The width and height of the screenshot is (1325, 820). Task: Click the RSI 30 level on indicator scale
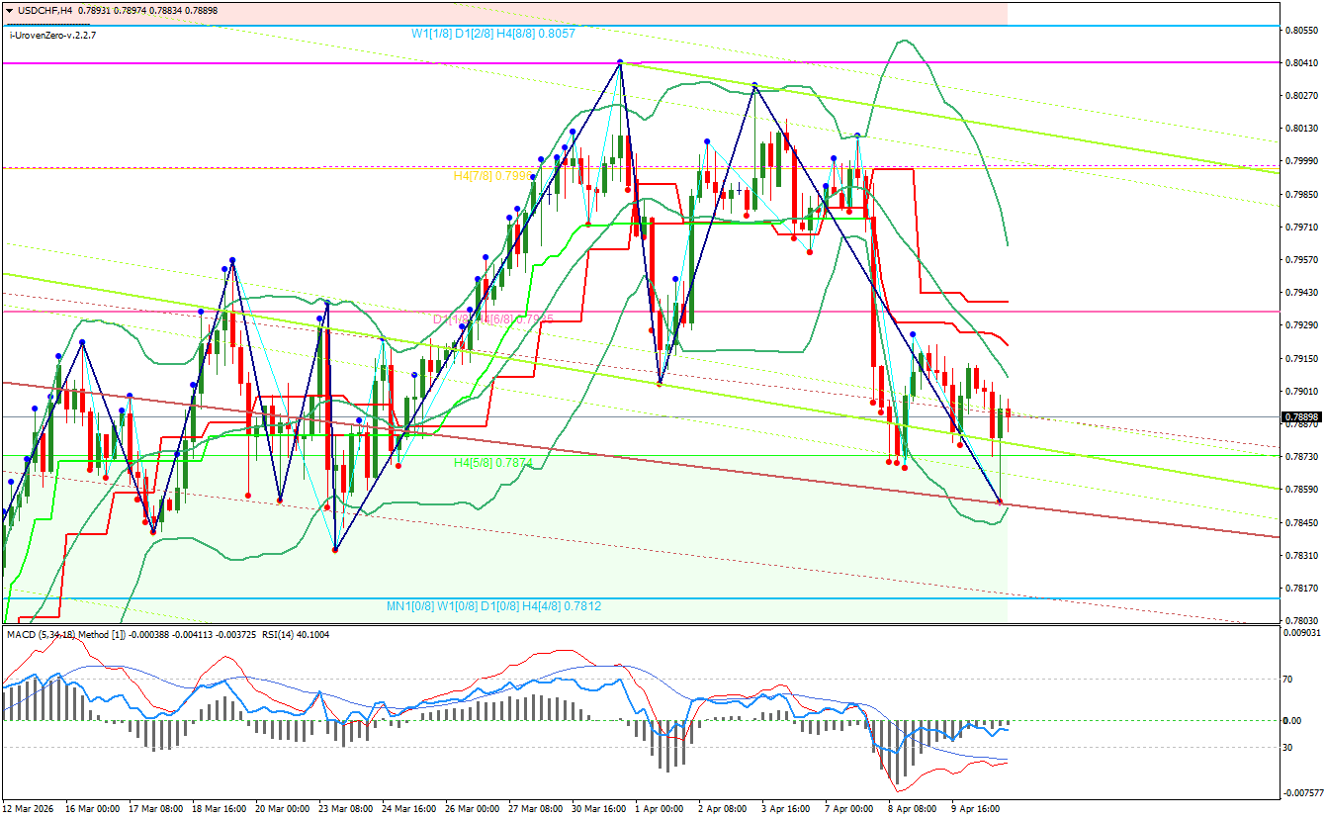[1289, 748]
